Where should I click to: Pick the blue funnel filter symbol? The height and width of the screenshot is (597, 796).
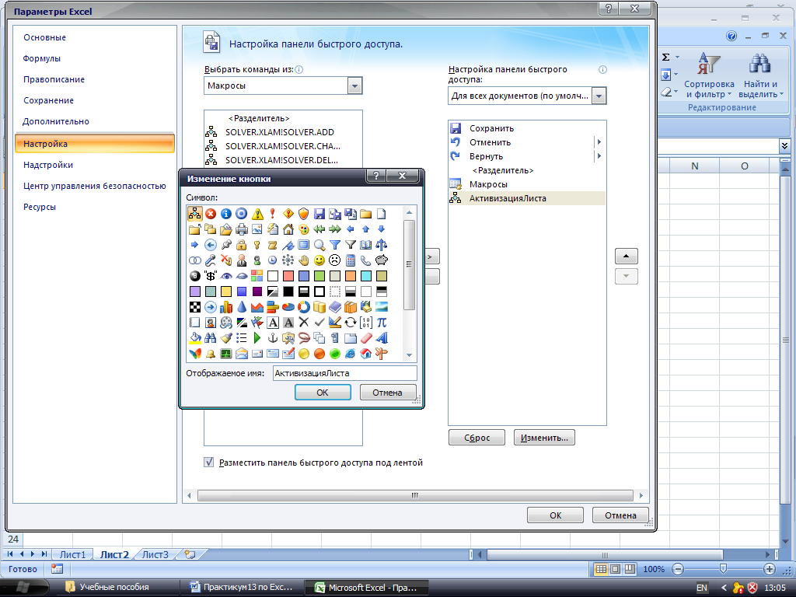(x=335, y=245)
